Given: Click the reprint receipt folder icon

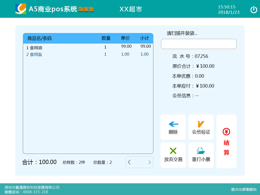Looking at the screenshot, I should (x=201, y=151).
